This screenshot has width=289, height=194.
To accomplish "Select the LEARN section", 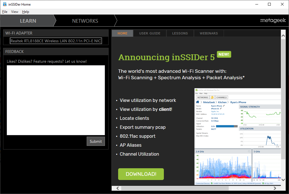I will [x=28, y=21].
